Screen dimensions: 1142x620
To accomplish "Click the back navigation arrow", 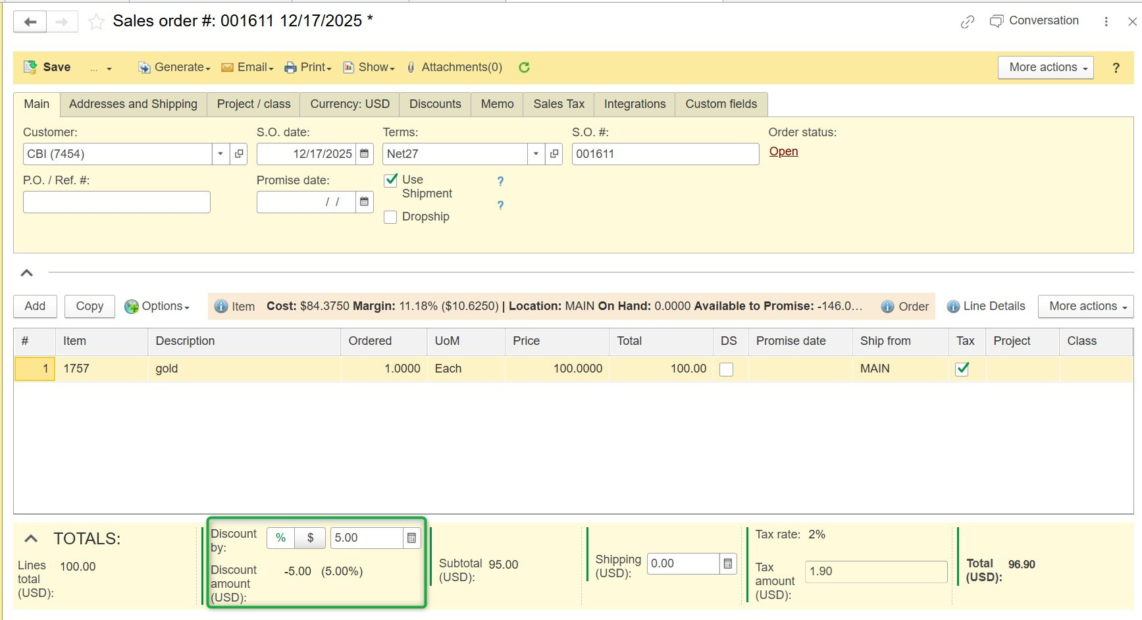I will [x=30, y=22].
